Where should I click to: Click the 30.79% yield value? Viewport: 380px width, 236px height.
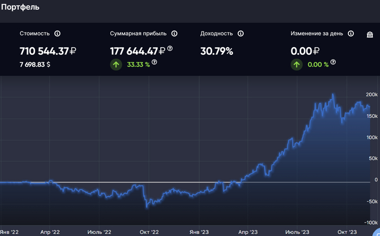click(217, 52)
